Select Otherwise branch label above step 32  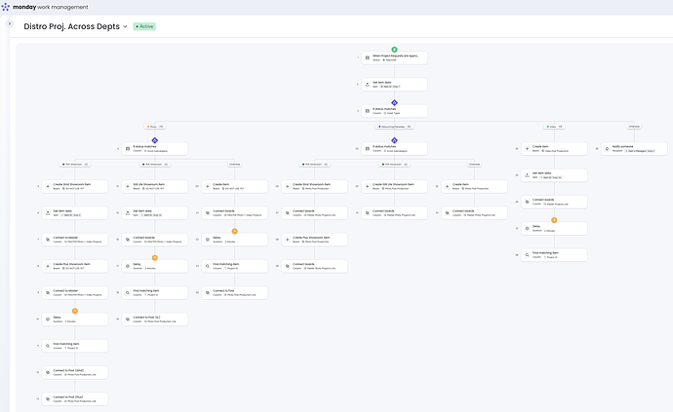click(x=474, y=165)
